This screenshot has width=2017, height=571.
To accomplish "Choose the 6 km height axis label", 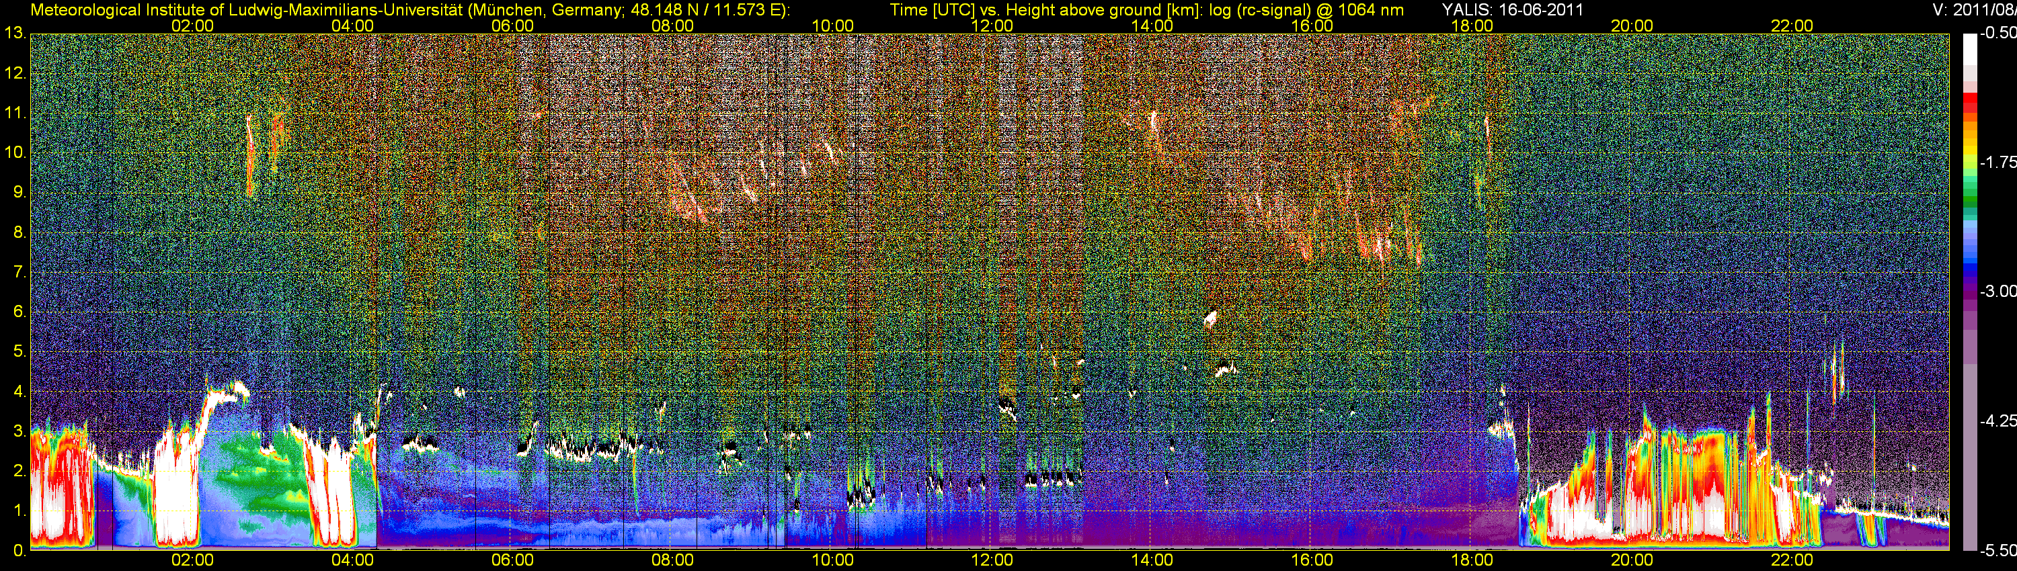I will (x=19, y=312).
